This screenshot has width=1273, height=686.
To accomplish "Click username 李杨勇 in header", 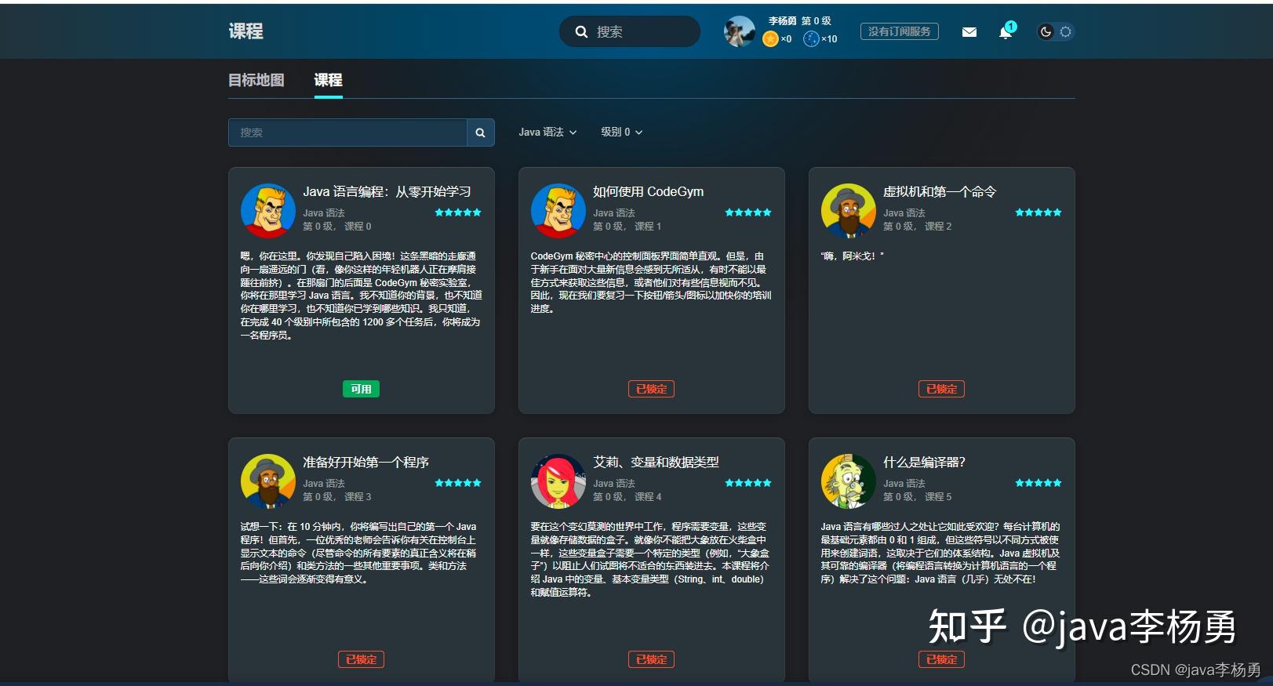I will 782,21.
